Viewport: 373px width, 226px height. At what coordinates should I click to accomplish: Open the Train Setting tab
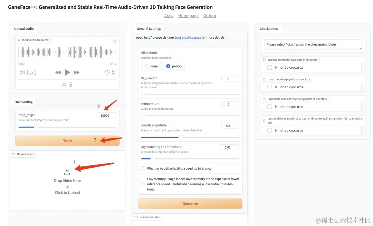23,102
